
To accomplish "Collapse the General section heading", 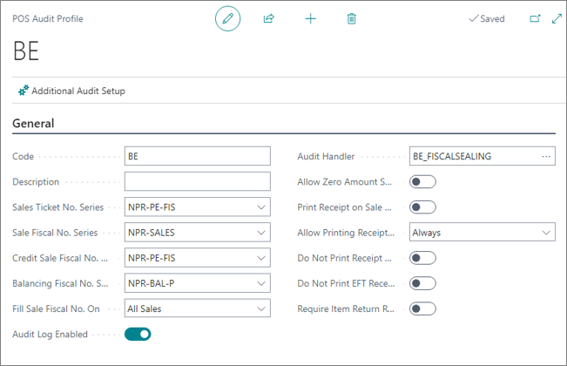I will (33, 124).
